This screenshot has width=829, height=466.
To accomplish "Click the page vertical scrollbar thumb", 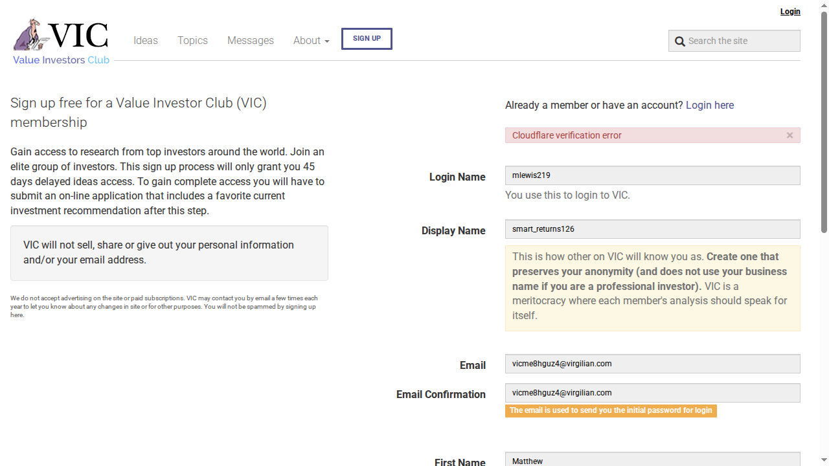I will (824, 122).
